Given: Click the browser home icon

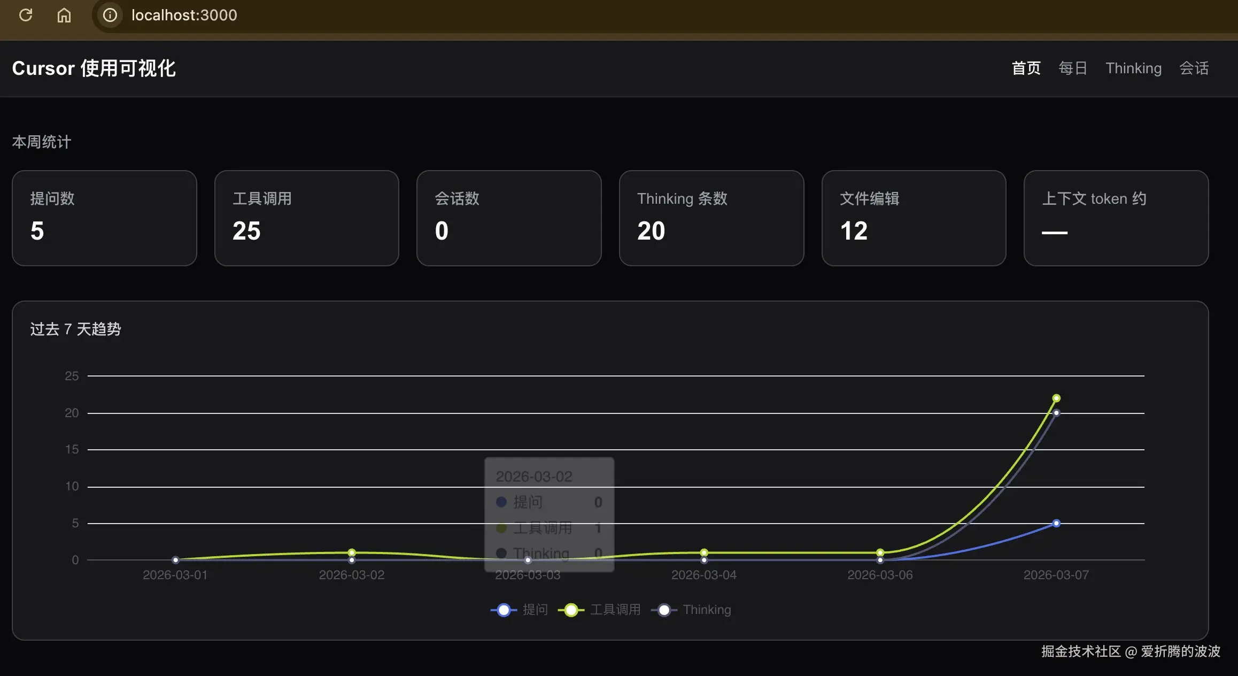Looking at the screenshot, I should pyautogui.click(x=64, y=15).
